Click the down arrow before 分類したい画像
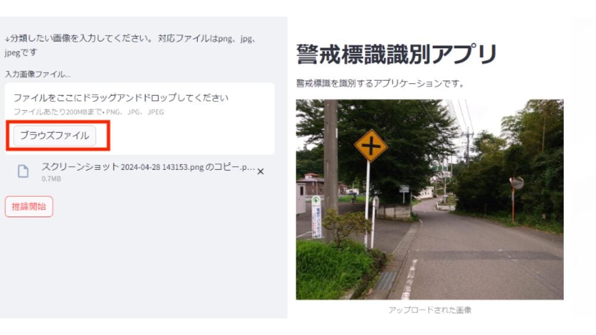Viewport: 596px width, 335px height. point(7,39)
